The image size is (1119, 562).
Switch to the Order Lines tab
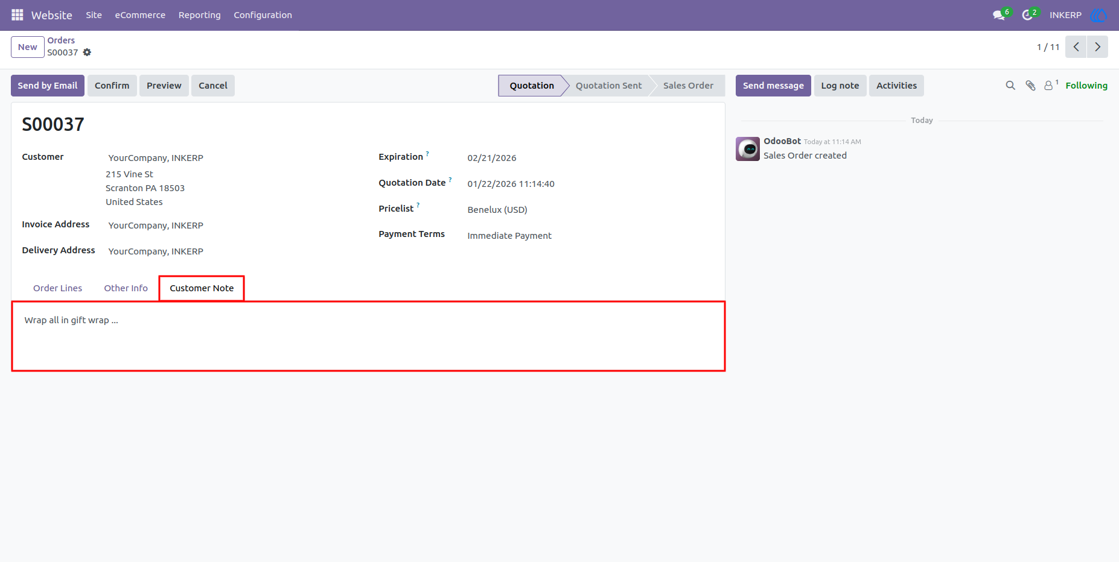point(57,288)
